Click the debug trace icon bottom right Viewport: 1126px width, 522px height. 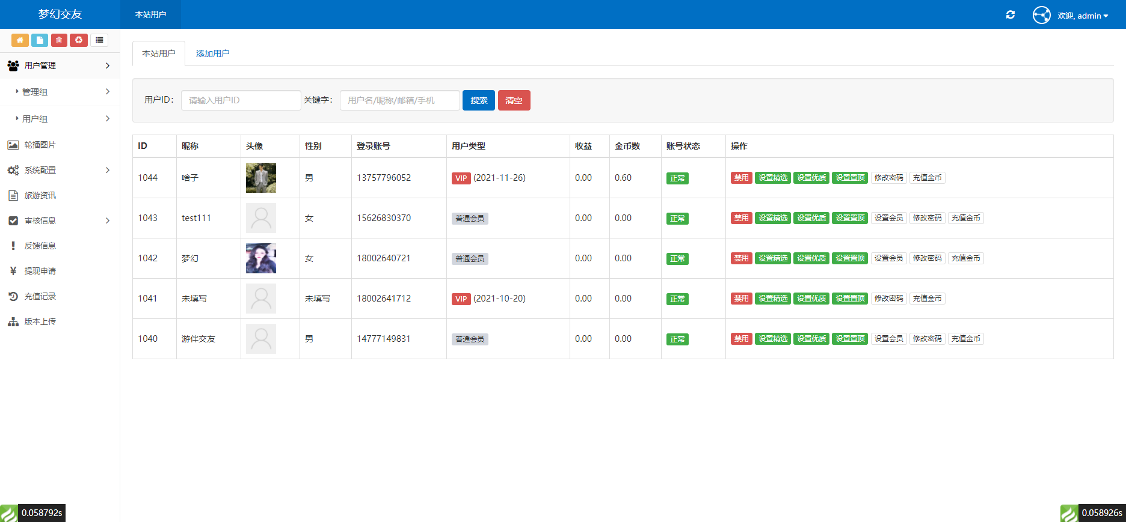(1069, 513)
